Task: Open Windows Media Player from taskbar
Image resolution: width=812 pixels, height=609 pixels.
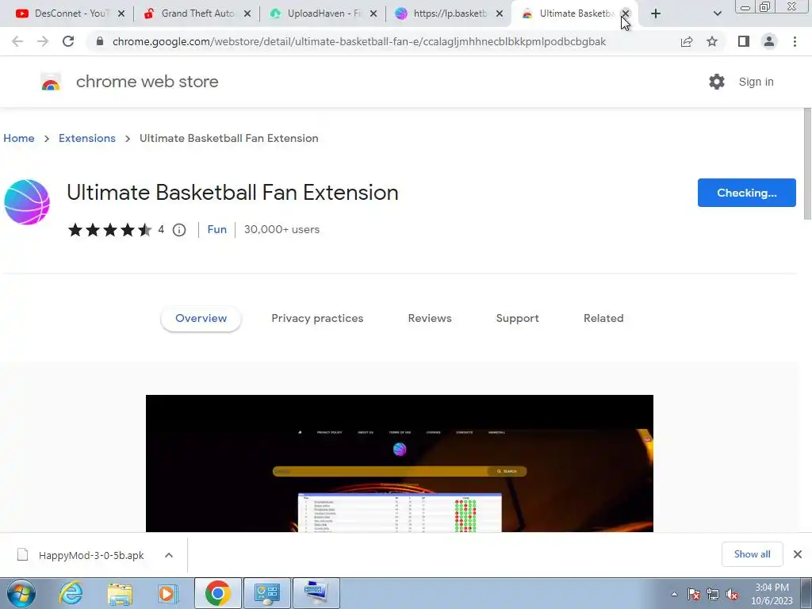Action: coord(167,593)
